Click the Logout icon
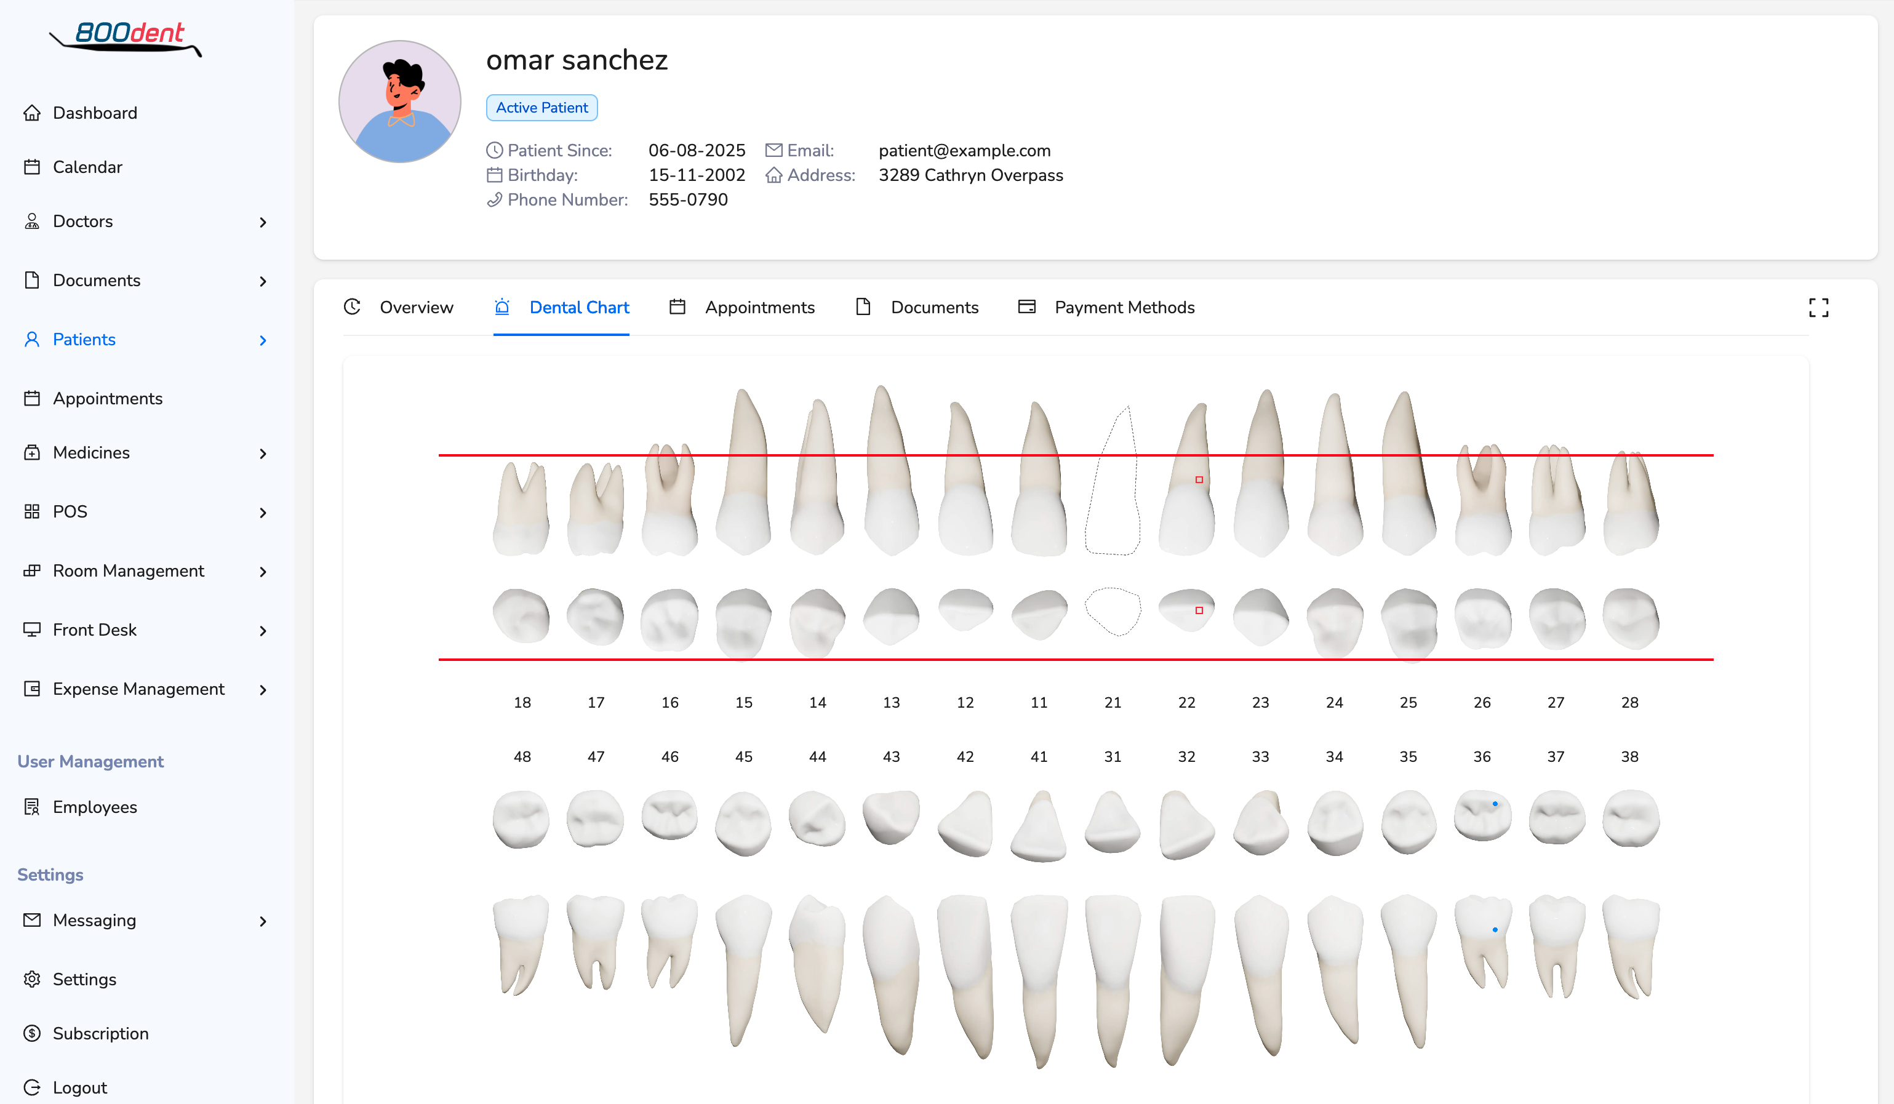1894x1104 pixels. 31,1087
